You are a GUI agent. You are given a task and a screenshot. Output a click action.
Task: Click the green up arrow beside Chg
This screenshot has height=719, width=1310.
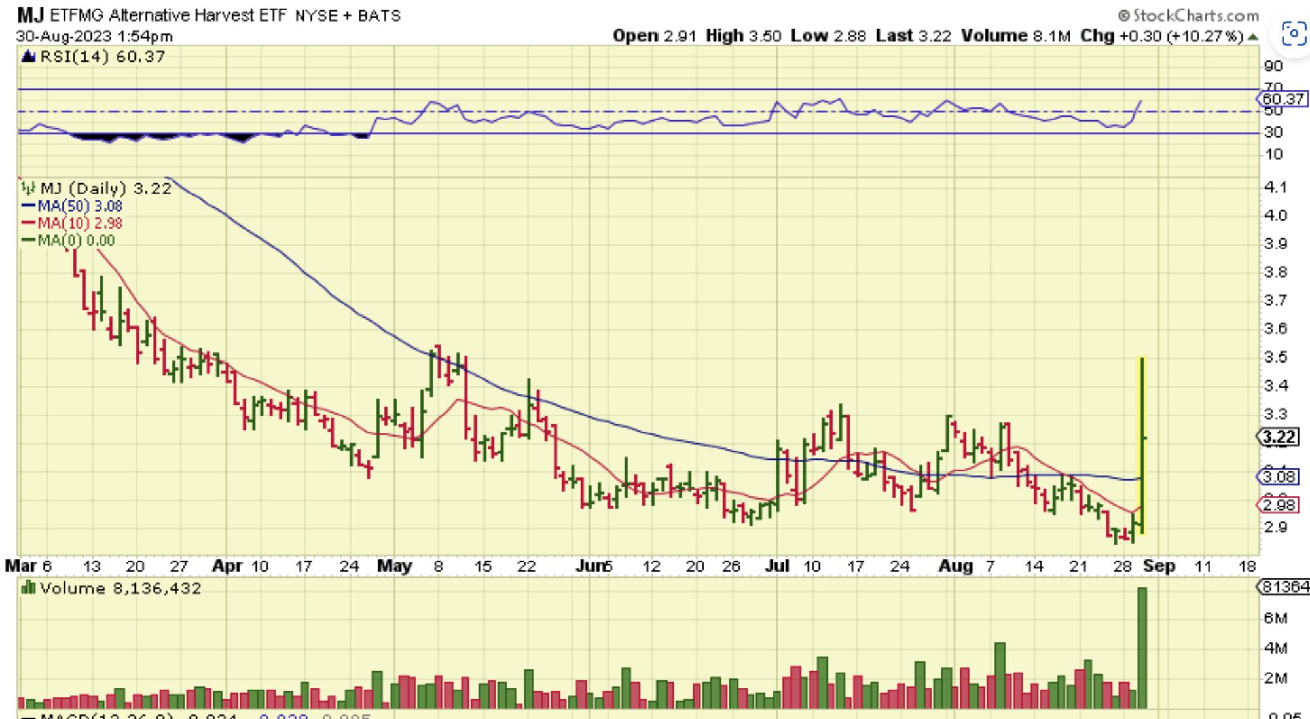tap(1252, 37)
